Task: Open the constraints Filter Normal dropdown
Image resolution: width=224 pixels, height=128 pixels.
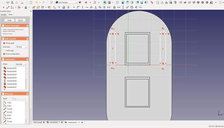Action: coord(21,64)
